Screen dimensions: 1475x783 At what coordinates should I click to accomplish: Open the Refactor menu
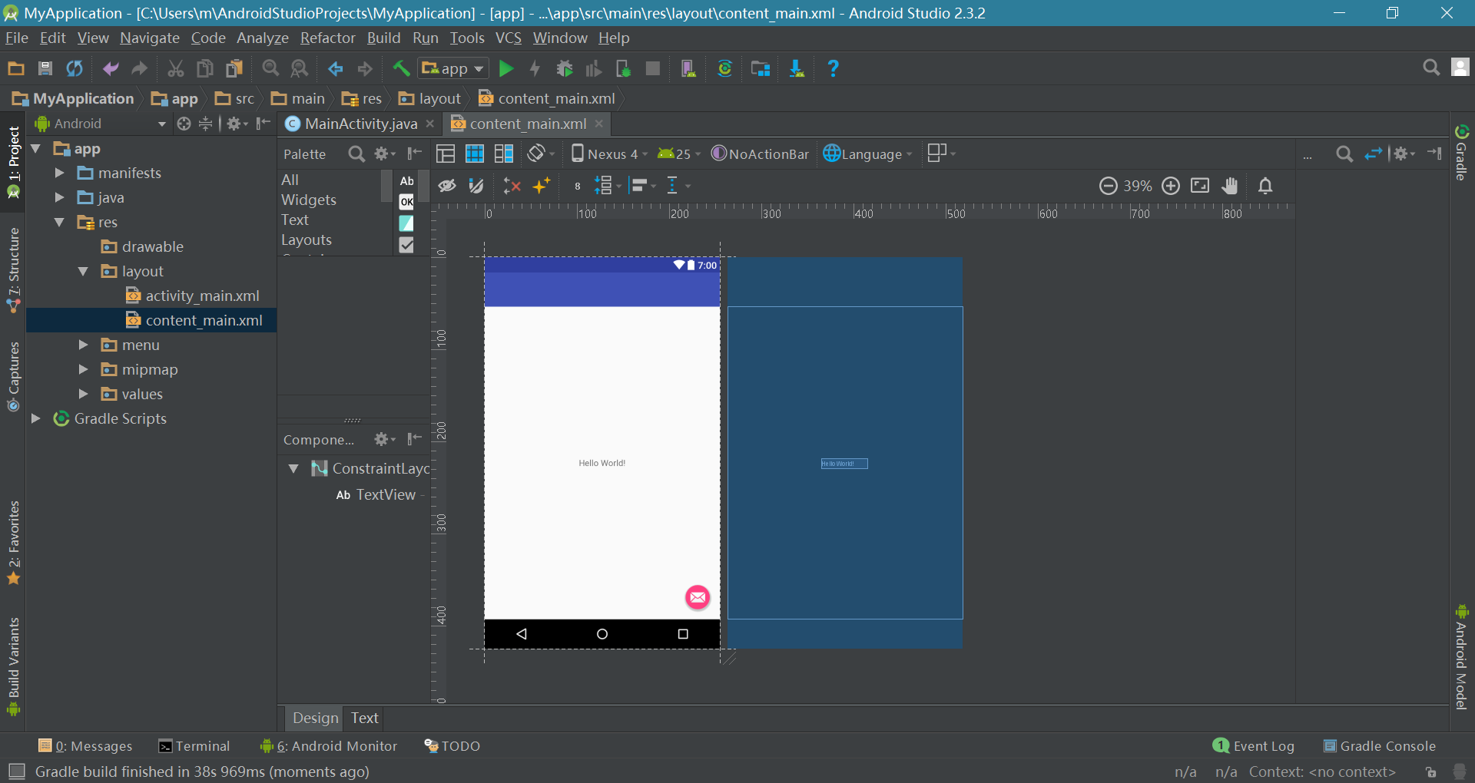pyautogui.click(x=327, y=38)
